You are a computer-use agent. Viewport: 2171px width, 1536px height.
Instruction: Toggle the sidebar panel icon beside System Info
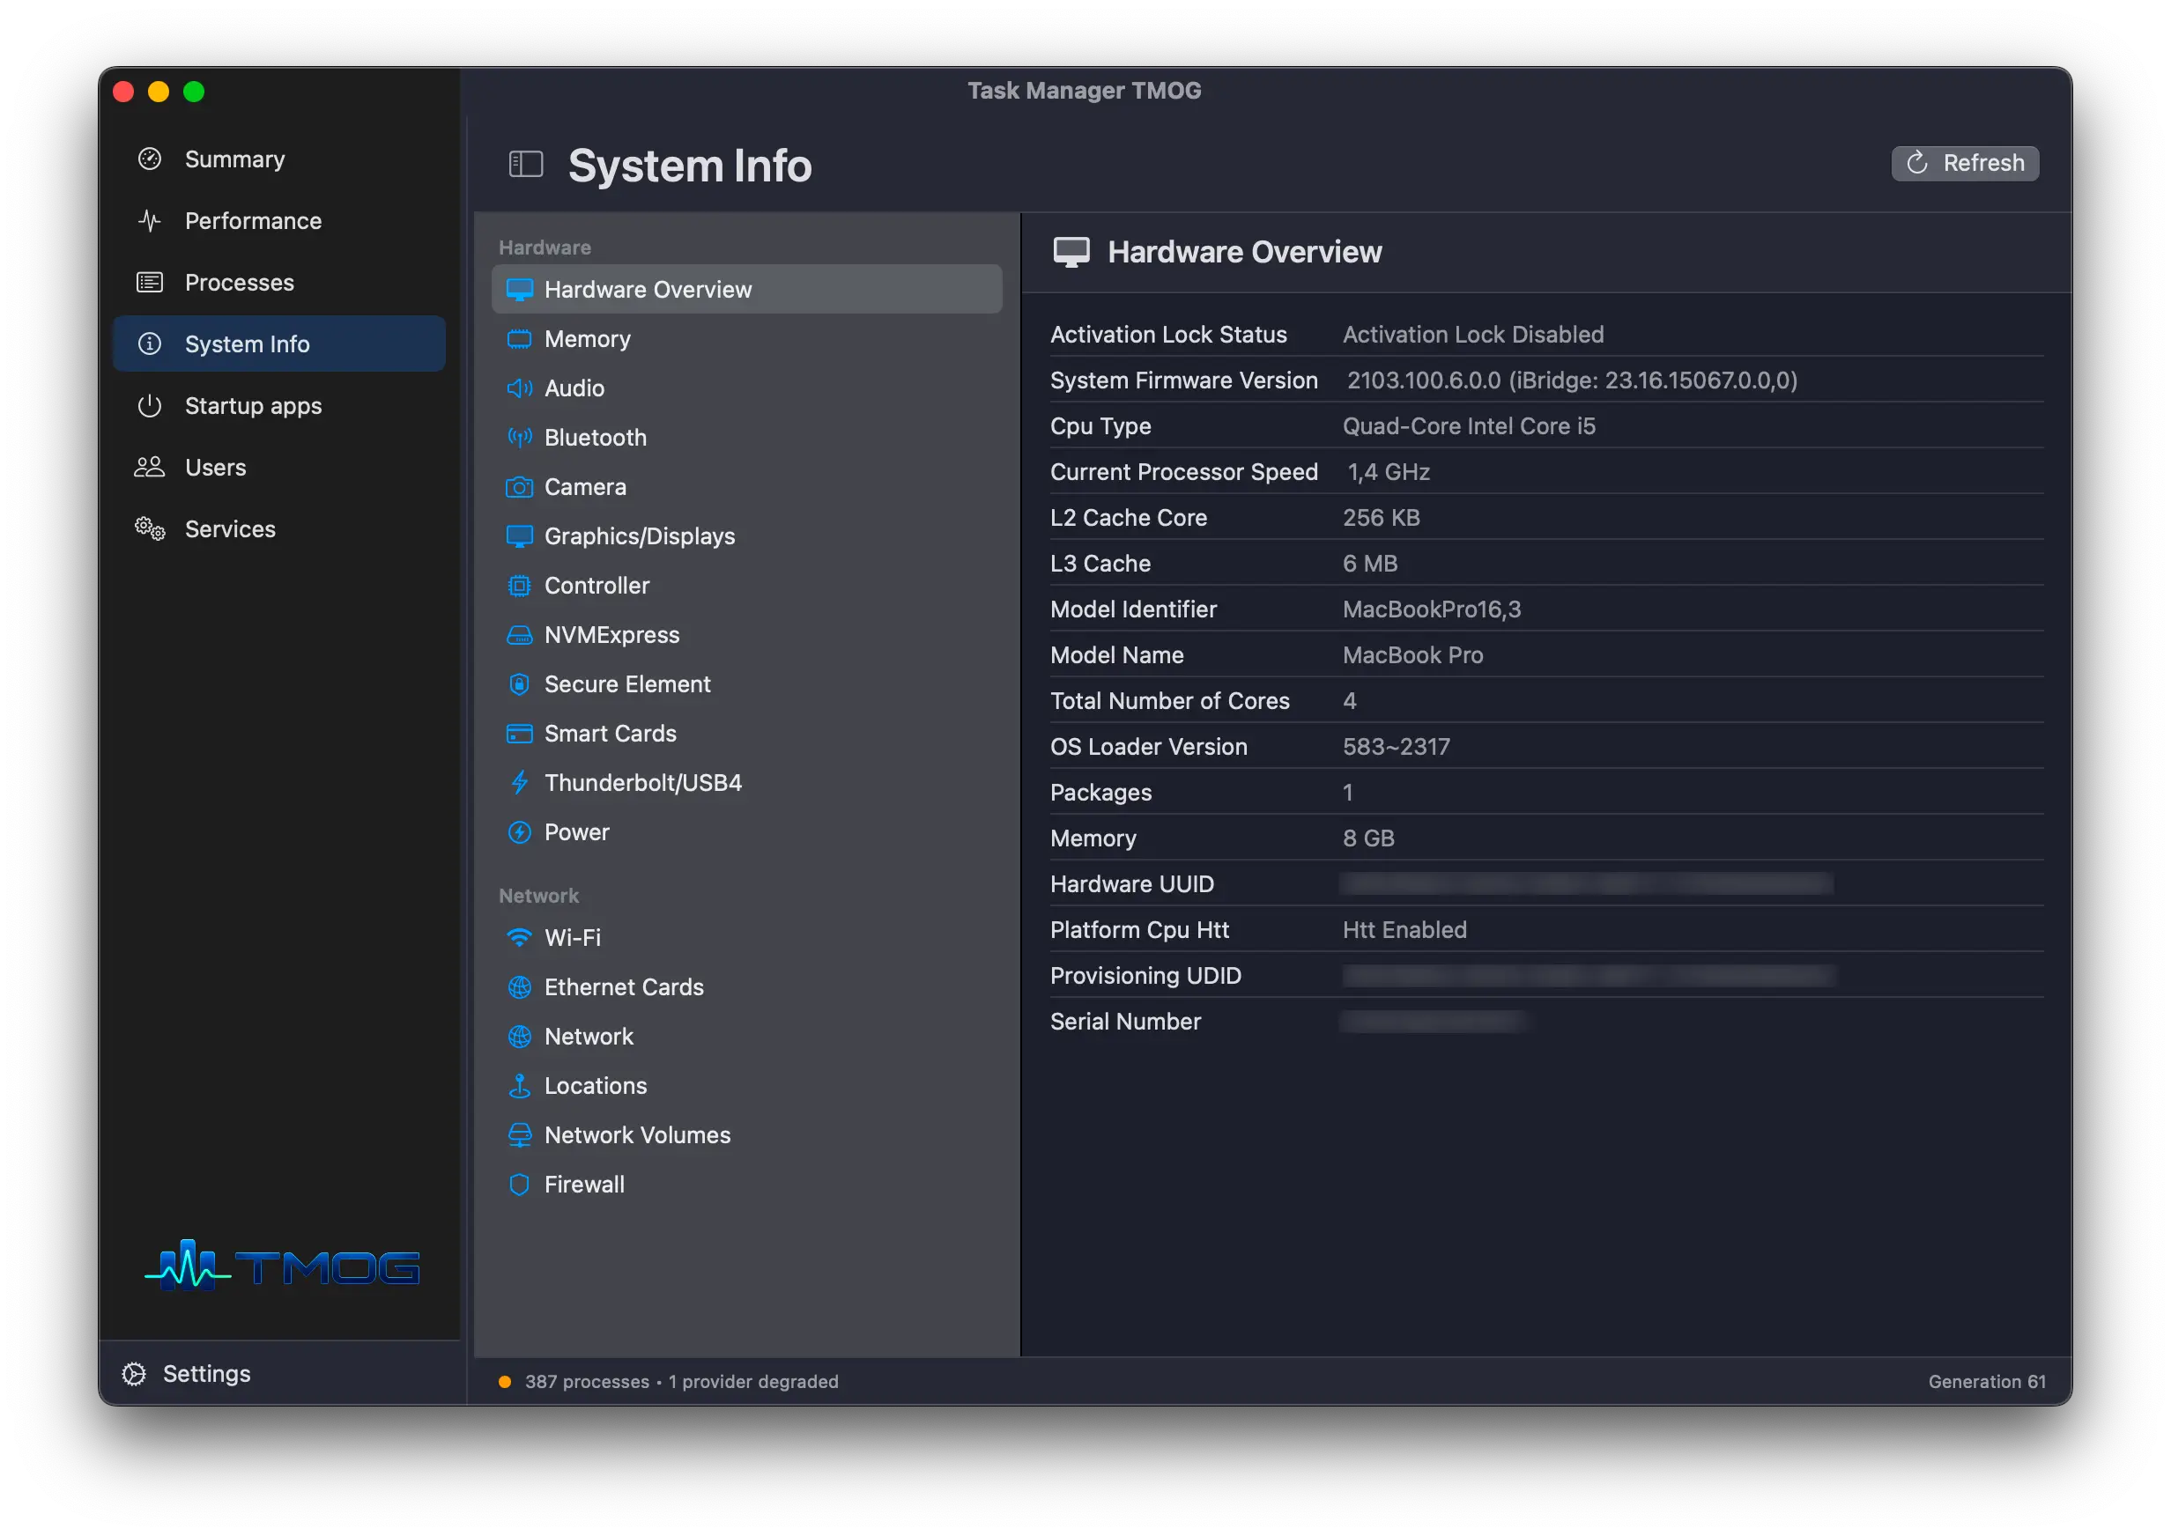click(526, 165)
